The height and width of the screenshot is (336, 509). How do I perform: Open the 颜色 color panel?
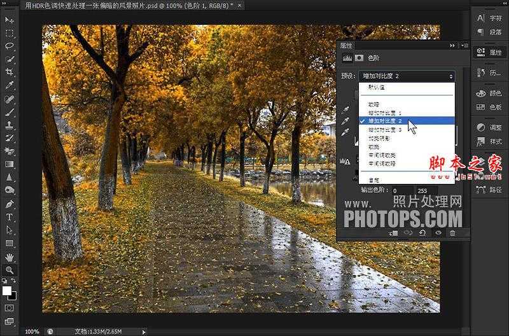(x=489, y=93)
